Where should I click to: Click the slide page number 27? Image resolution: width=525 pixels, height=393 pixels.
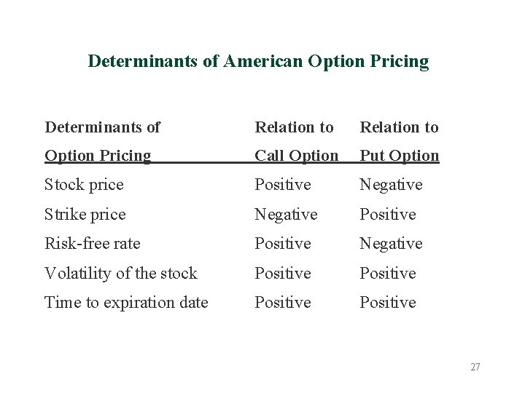coord(475,368)
